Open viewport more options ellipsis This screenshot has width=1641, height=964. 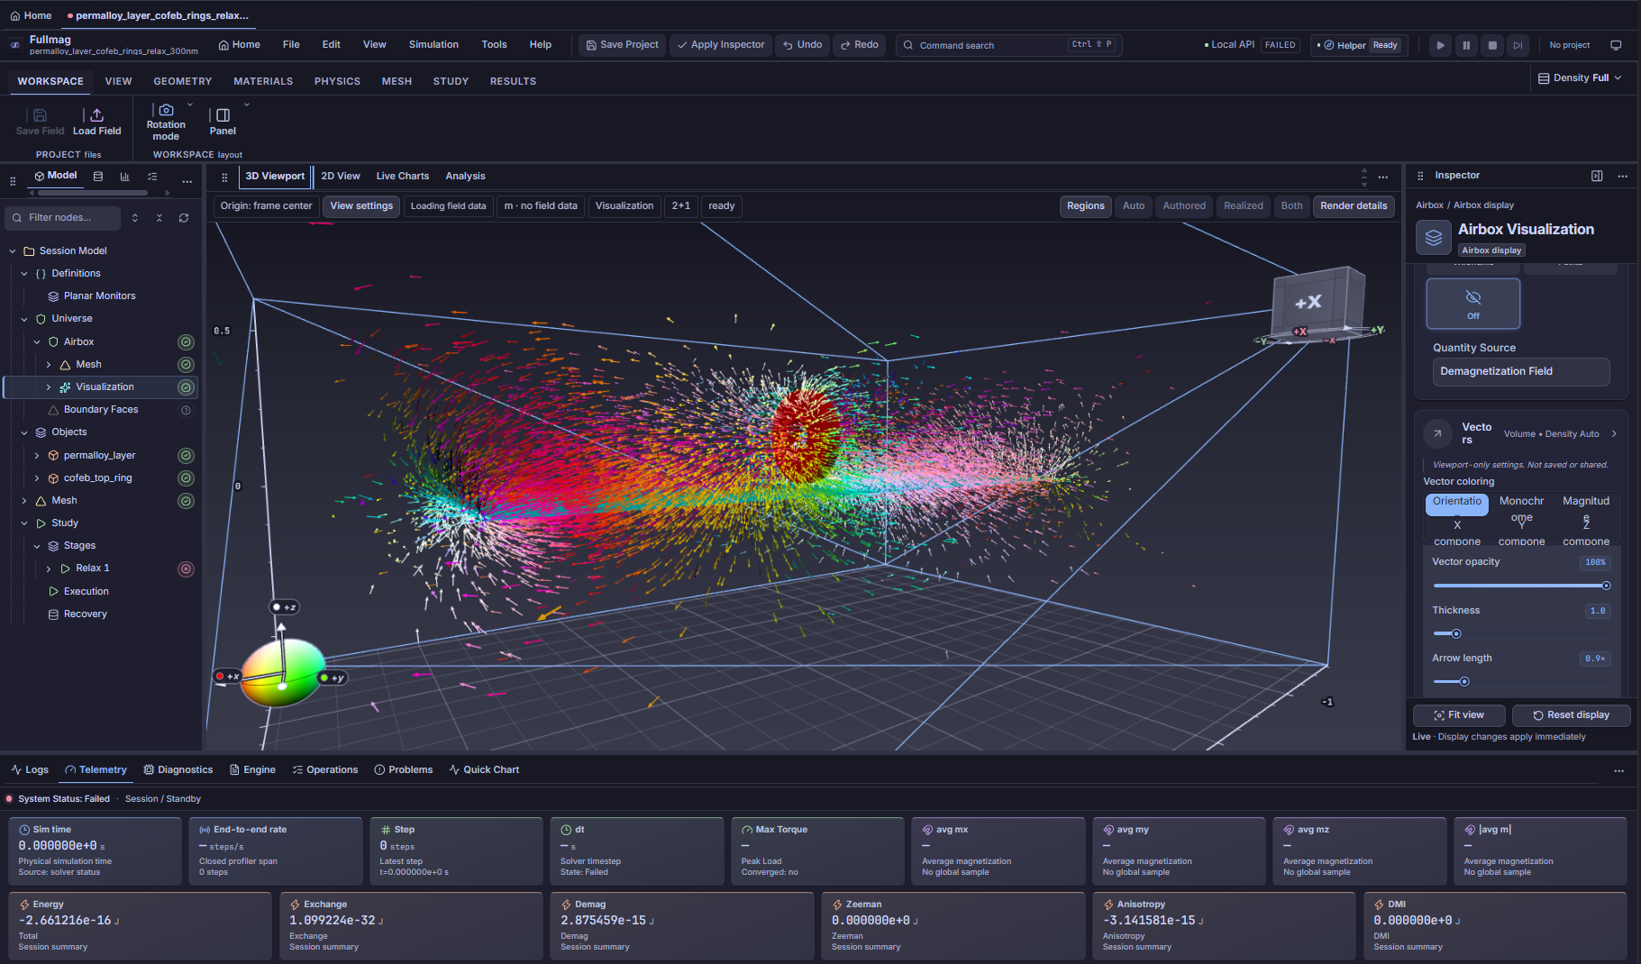tap(1382, 177)
